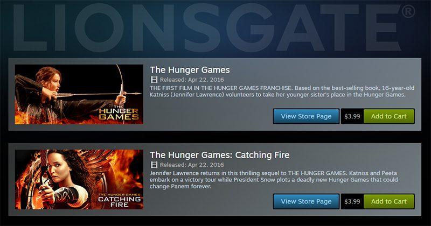Click the film icon beside Catching Fire release date
This screenshot has width=431, height=226.
(154, 165)
